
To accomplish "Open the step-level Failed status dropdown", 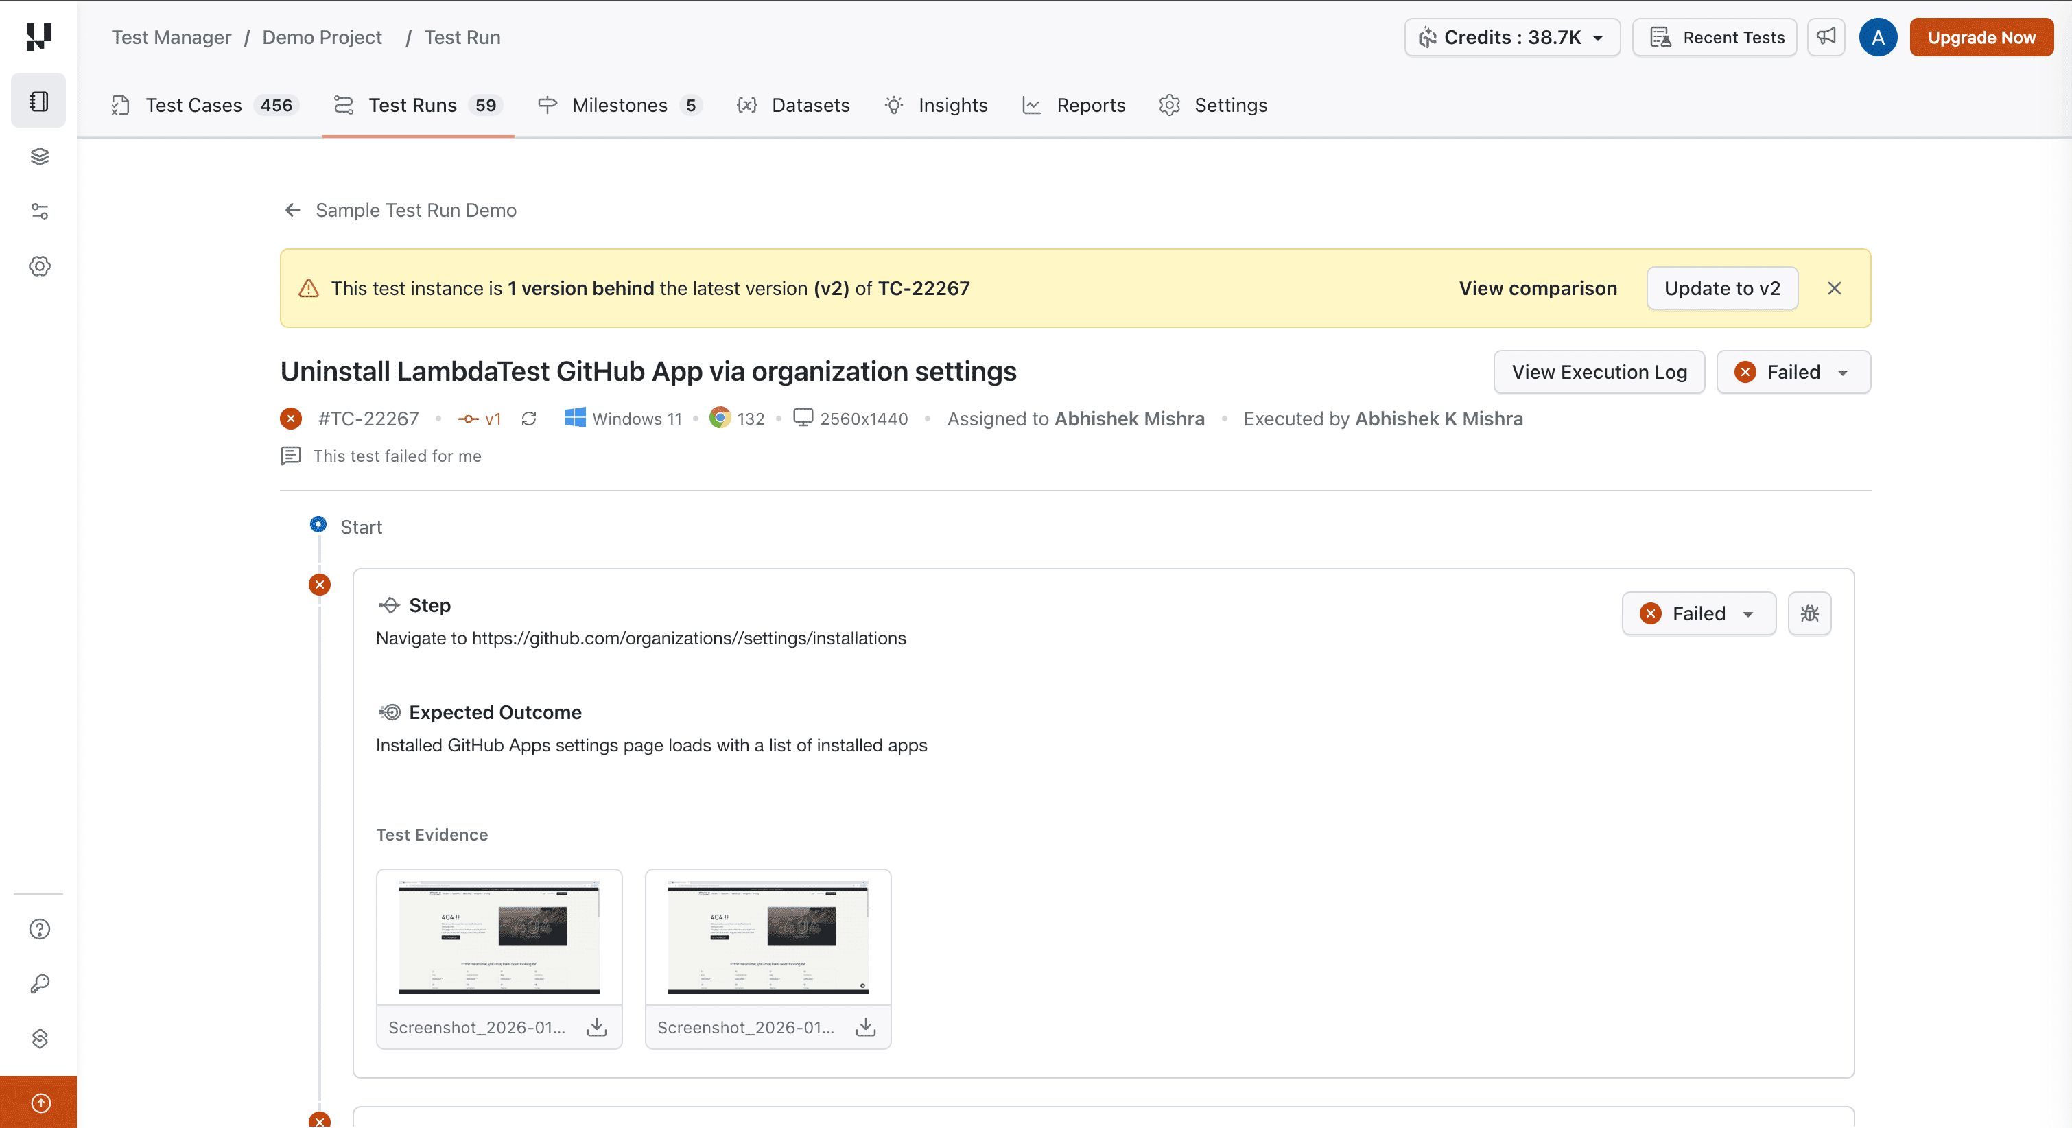I will [1698, 613].
